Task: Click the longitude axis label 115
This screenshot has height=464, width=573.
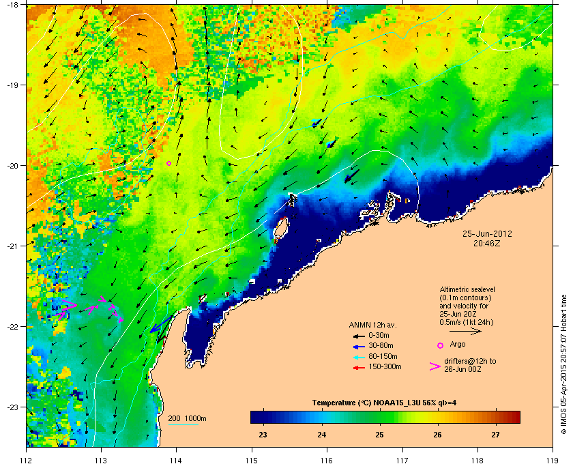Action: pos(252,460)
